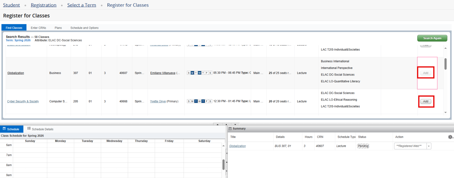Click the Schedule Details list icon
Screen dimensions: 454x178
(x=29, y=129)
